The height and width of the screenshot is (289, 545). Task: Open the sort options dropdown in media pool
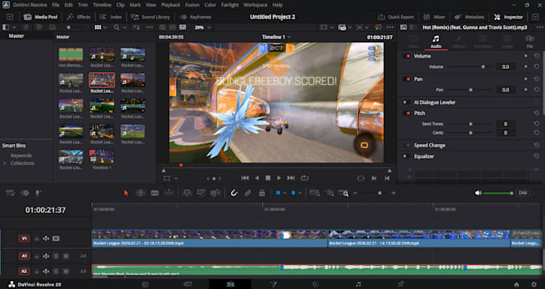(136, 27)
